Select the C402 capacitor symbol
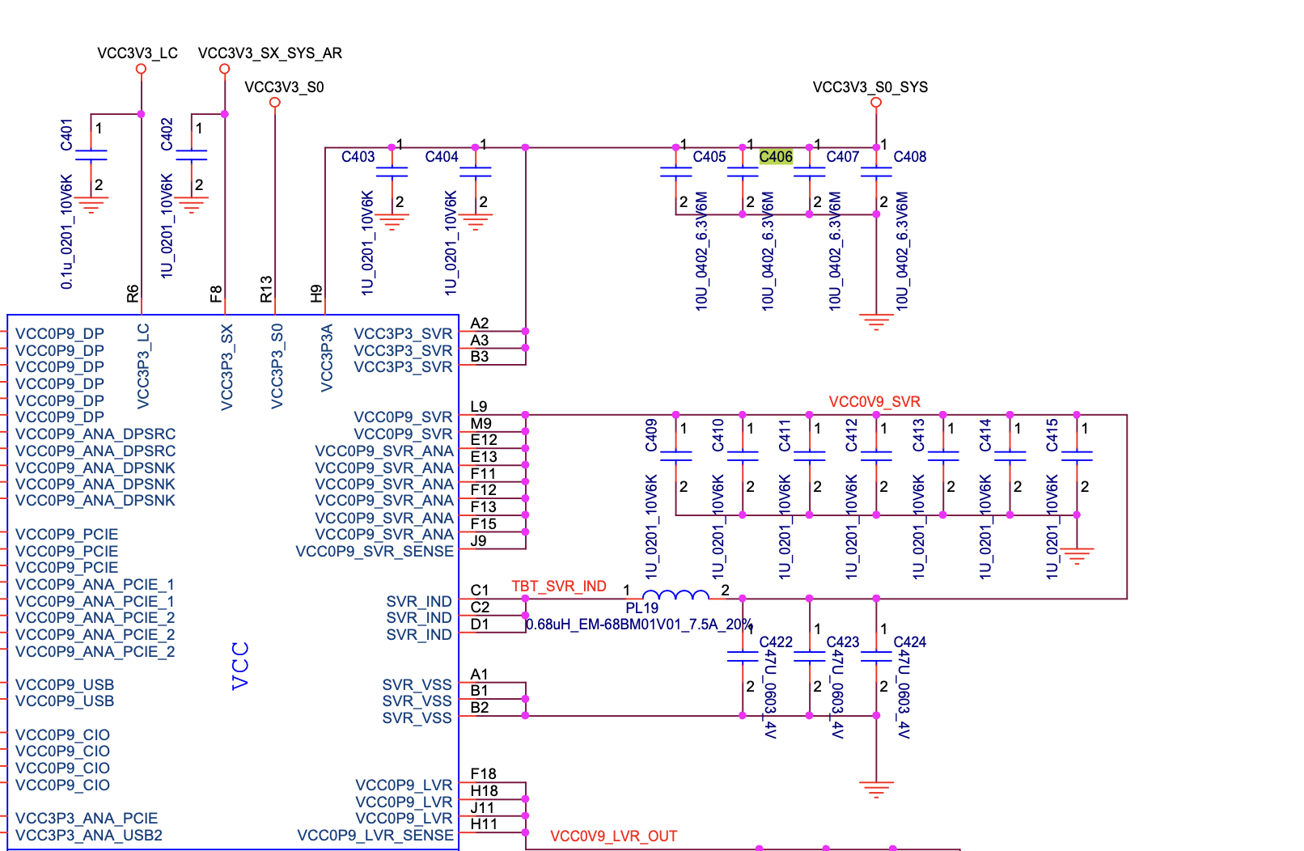This screenshot has width=1304, height=851. [x=192, y=155]
